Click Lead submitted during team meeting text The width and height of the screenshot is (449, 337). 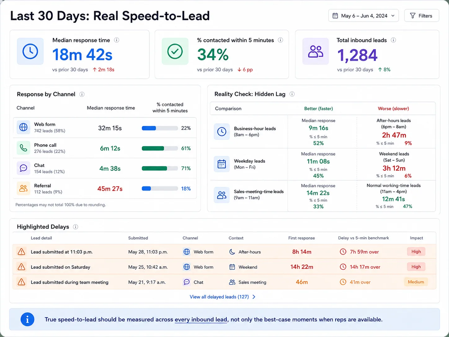(x=69, y=282)
